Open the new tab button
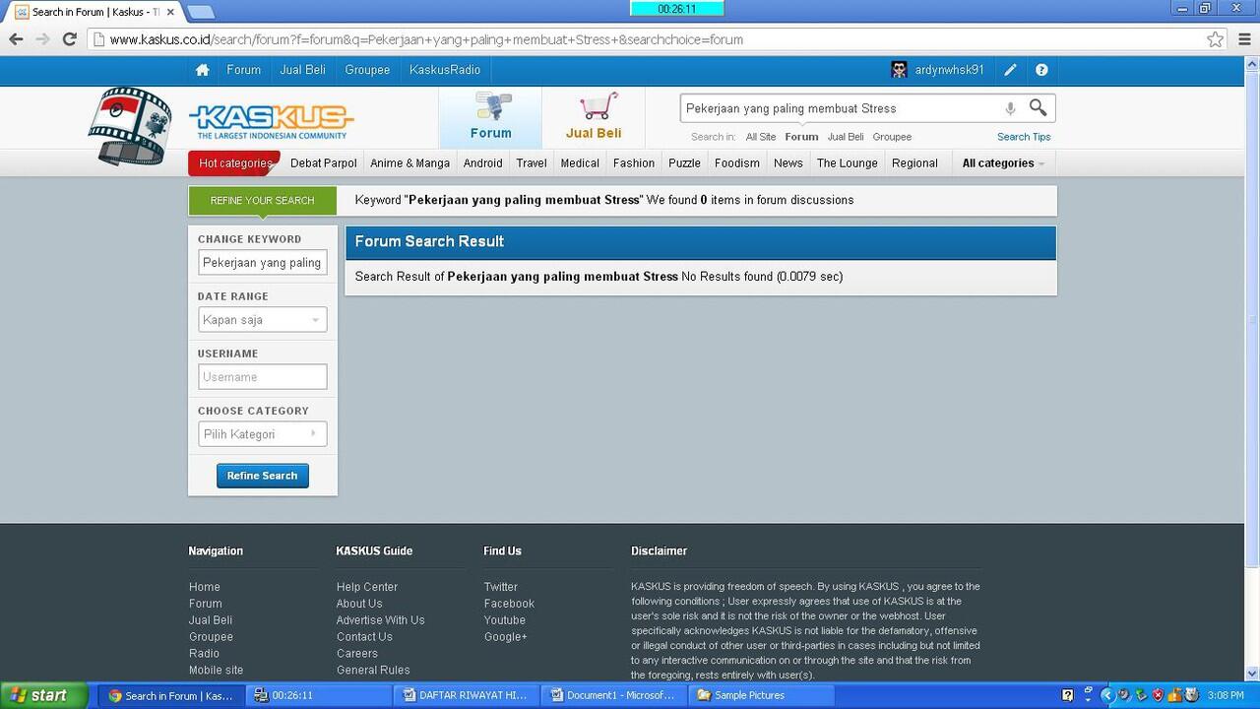 coord(200,12)
